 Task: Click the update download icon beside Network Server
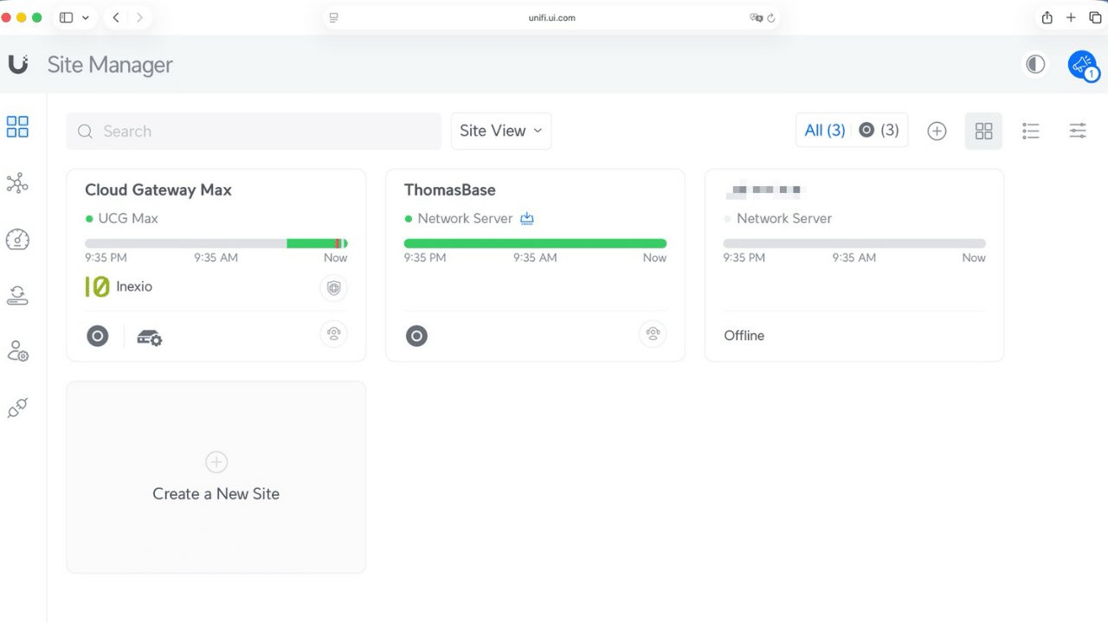click(527, 219)
